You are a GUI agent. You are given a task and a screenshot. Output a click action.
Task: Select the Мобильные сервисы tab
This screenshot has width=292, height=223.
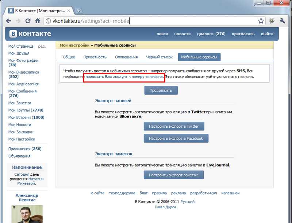pyautogui.click(x=199, y=57)
